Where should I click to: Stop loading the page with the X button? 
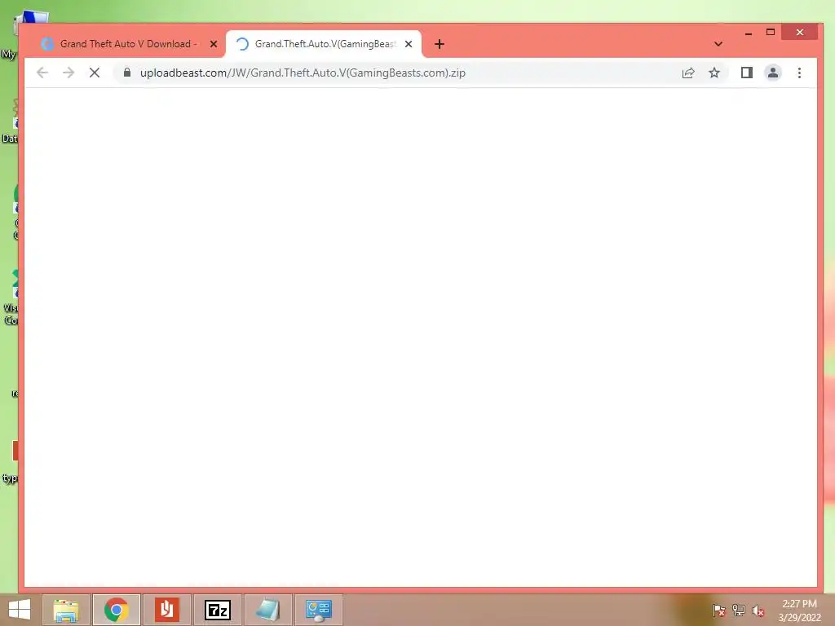coord(95,73)
